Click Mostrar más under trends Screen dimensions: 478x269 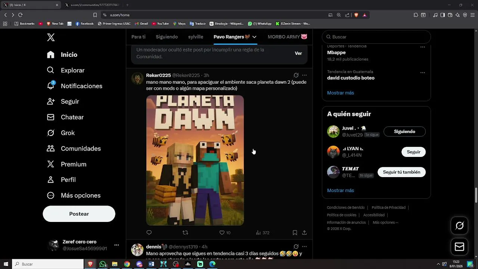click(x=341, y=93)
